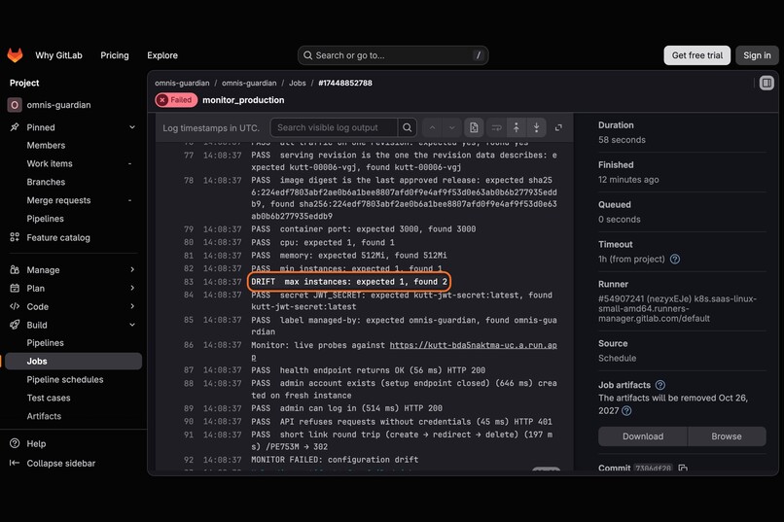Click second omnis-guardian breadcrumb
The height and width of the screenshot is (522, 784).
[249, 83]
